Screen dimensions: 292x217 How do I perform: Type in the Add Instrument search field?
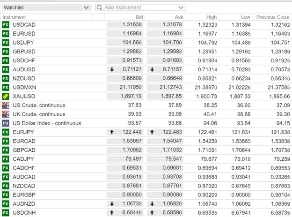(x=140, y=7)
